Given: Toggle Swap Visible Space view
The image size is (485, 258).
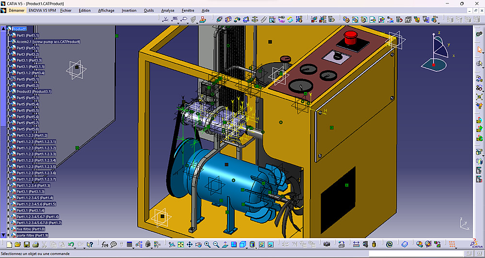Looking at the screenshot, I should (x=271, y=244).
